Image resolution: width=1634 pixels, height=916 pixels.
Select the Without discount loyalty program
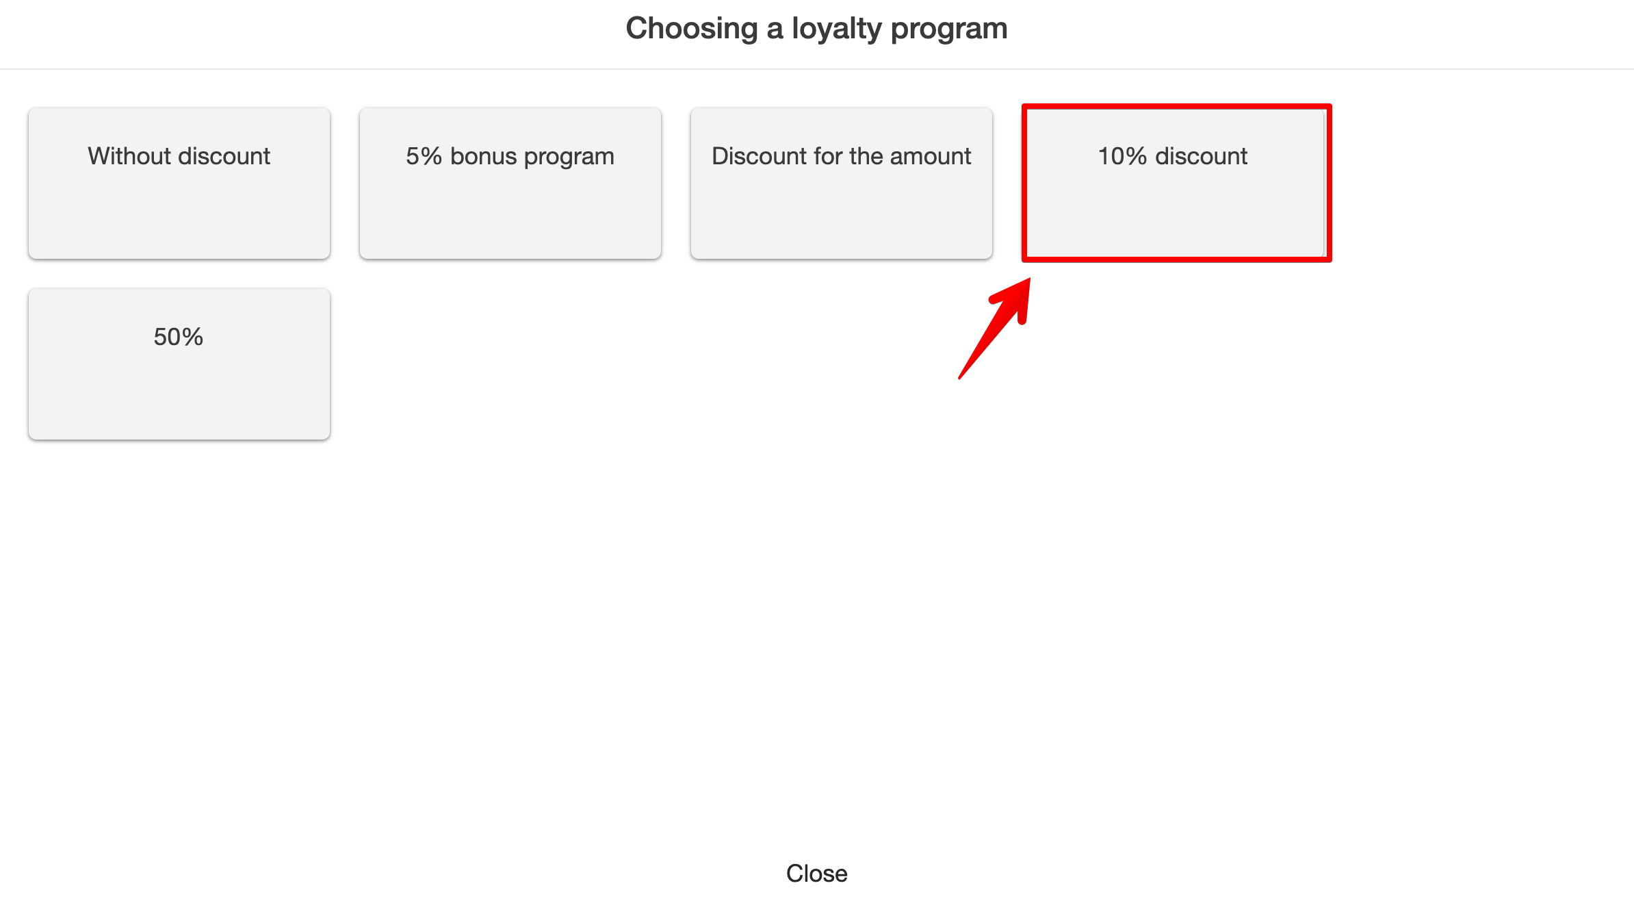[179, 183]
